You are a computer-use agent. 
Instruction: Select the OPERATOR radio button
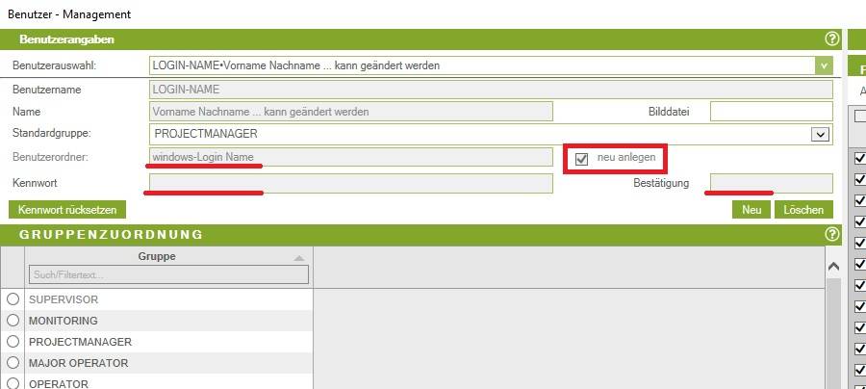13,383
